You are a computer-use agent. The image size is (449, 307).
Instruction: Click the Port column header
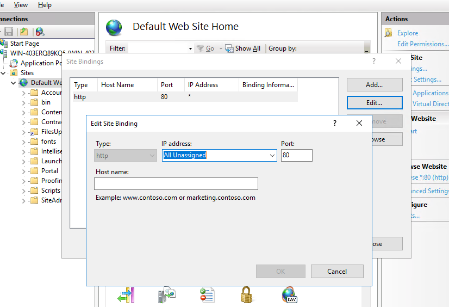click(171, 85)
